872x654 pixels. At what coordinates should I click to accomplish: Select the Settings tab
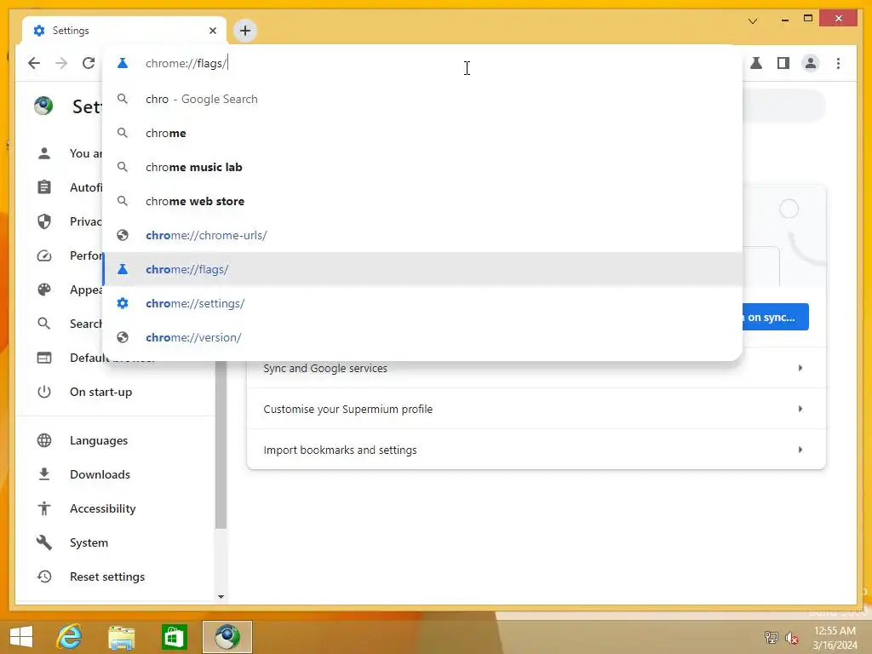124,31
